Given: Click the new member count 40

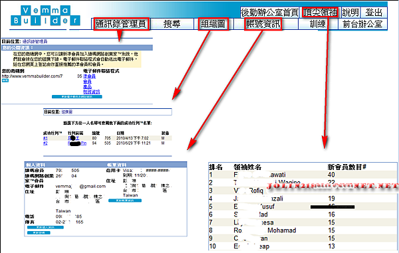Looking at the screenshot, I should pyautogui.click(x=331, y=175).
